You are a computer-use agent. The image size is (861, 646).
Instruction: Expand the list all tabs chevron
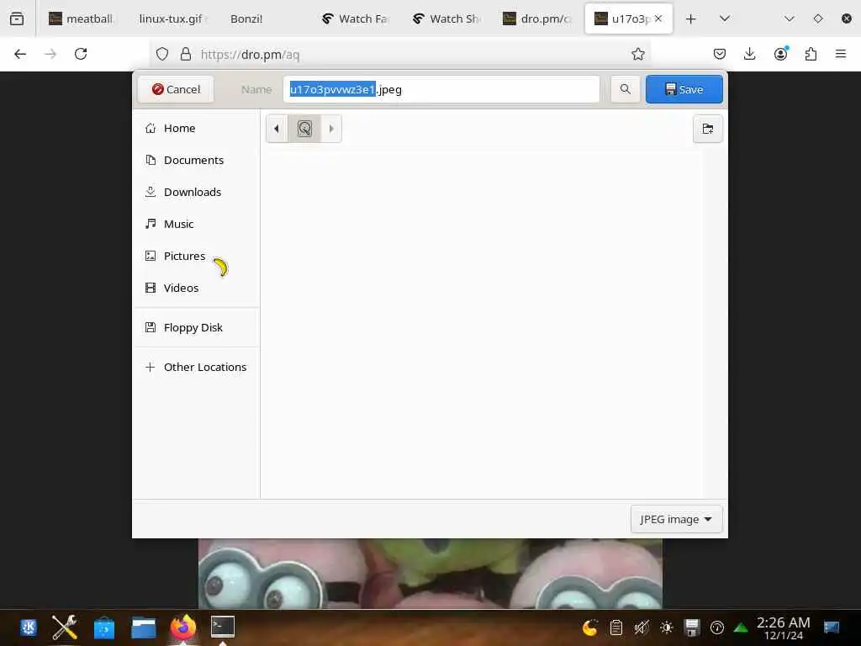click(724, 19)
